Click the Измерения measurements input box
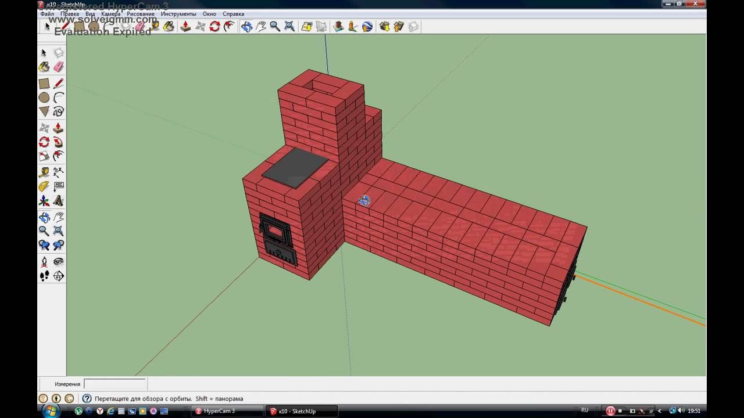Viewport: 744px width, 418px height. 115,384
